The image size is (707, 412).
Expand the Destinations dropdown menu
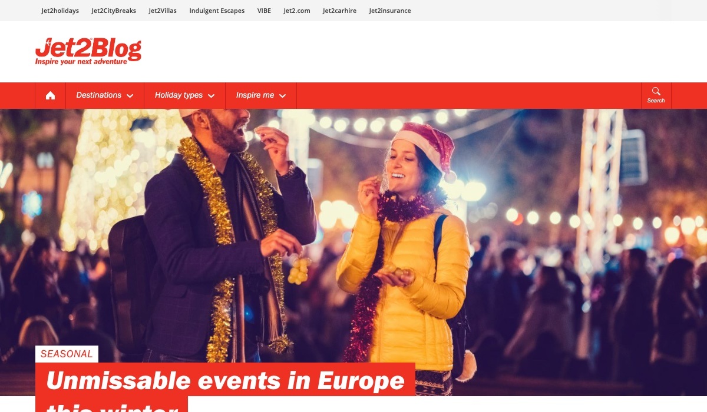(x=105, y=95)
